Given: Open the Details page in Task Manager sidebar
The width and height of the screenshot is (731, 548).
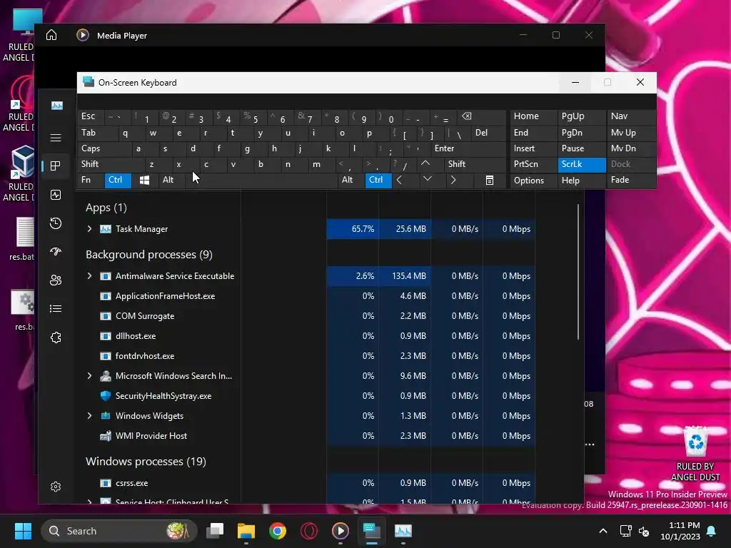Looking at the screenshot, I should [56, 308].
